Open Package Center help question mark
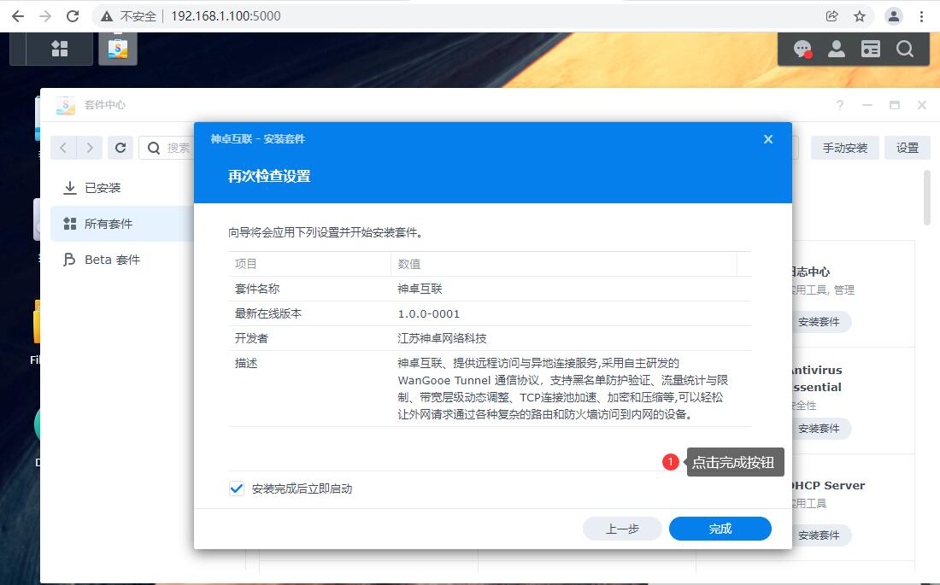Viewport: 940px width, 585px height. (840, 106)
